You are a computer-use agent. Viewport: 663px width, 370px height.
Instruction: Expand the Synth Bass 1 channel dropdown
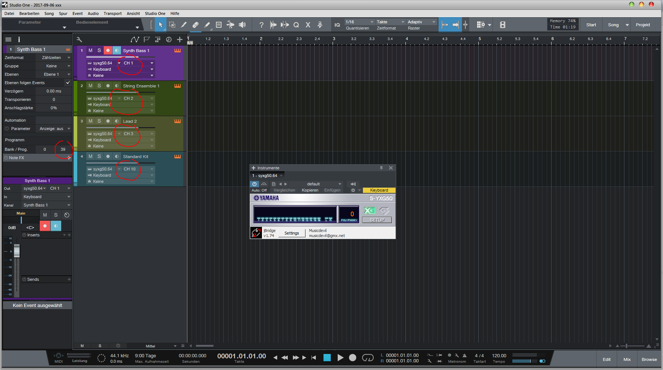pyautogui.click(x=152, y=63)
